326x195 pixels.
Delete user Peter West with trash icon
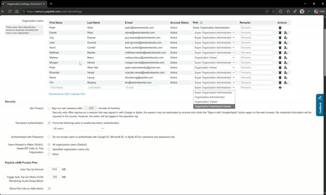[280, 28]
